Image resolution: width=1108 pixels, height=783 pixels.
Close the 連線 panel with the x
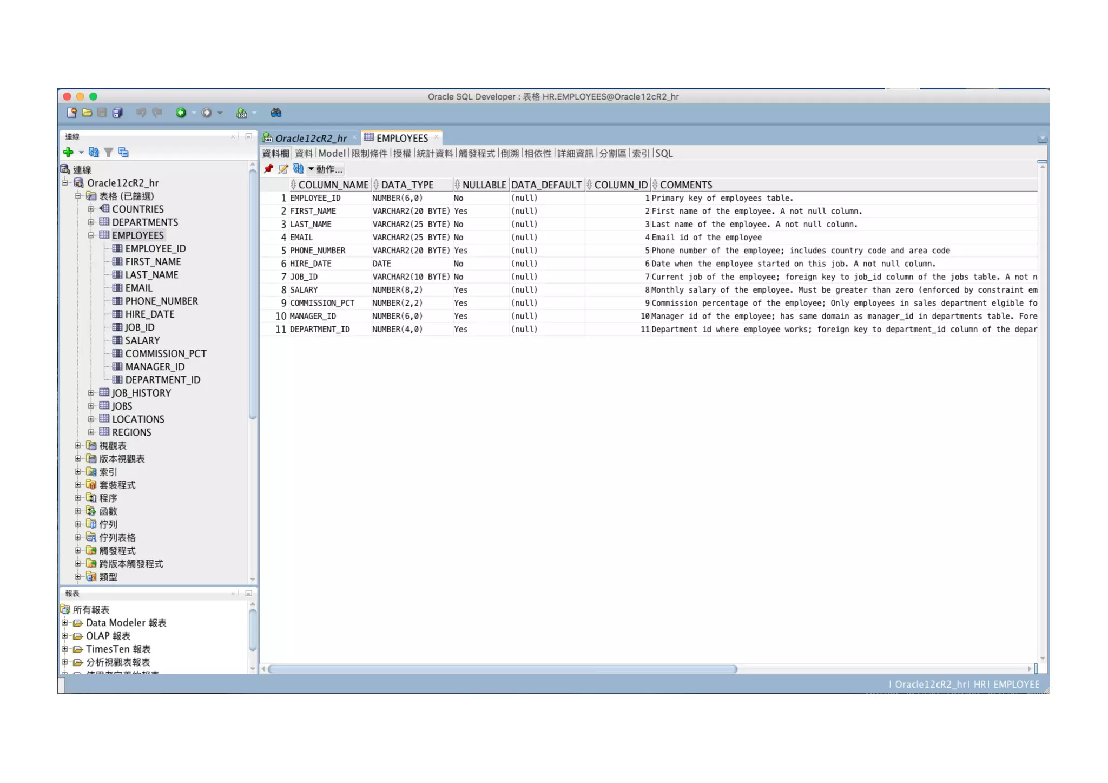[x=233, y=136]
